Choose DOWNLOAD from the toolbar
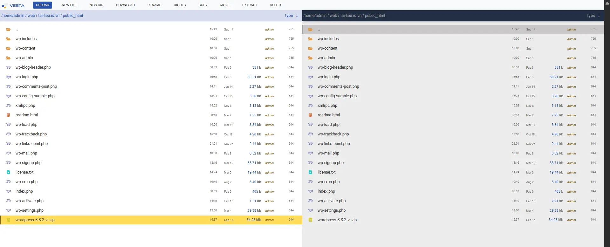The image size is (610, 247). (125, 5)
